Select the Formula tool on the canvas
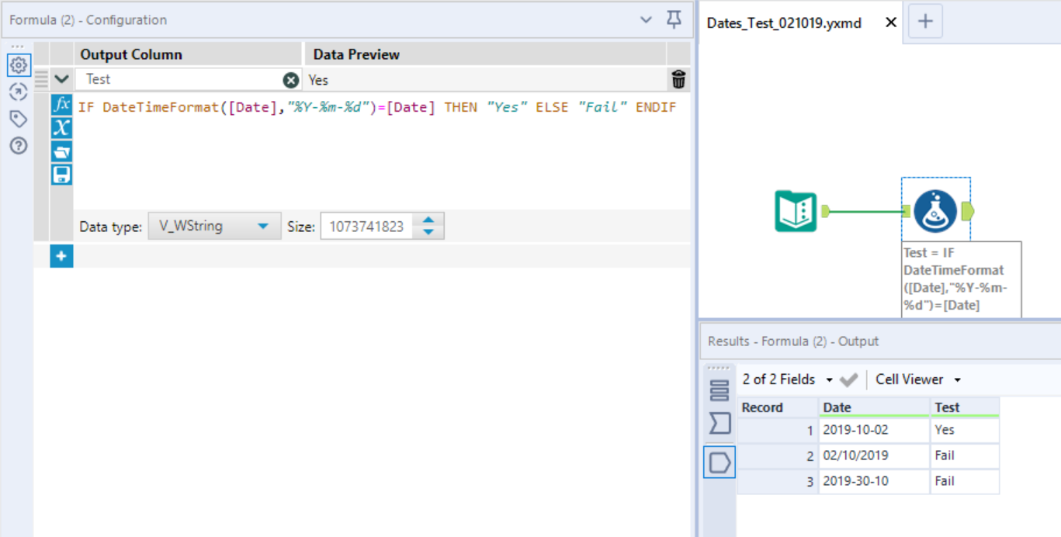Image resolution: width=1061 pixels, height=537 pixels. coord(935,210)
